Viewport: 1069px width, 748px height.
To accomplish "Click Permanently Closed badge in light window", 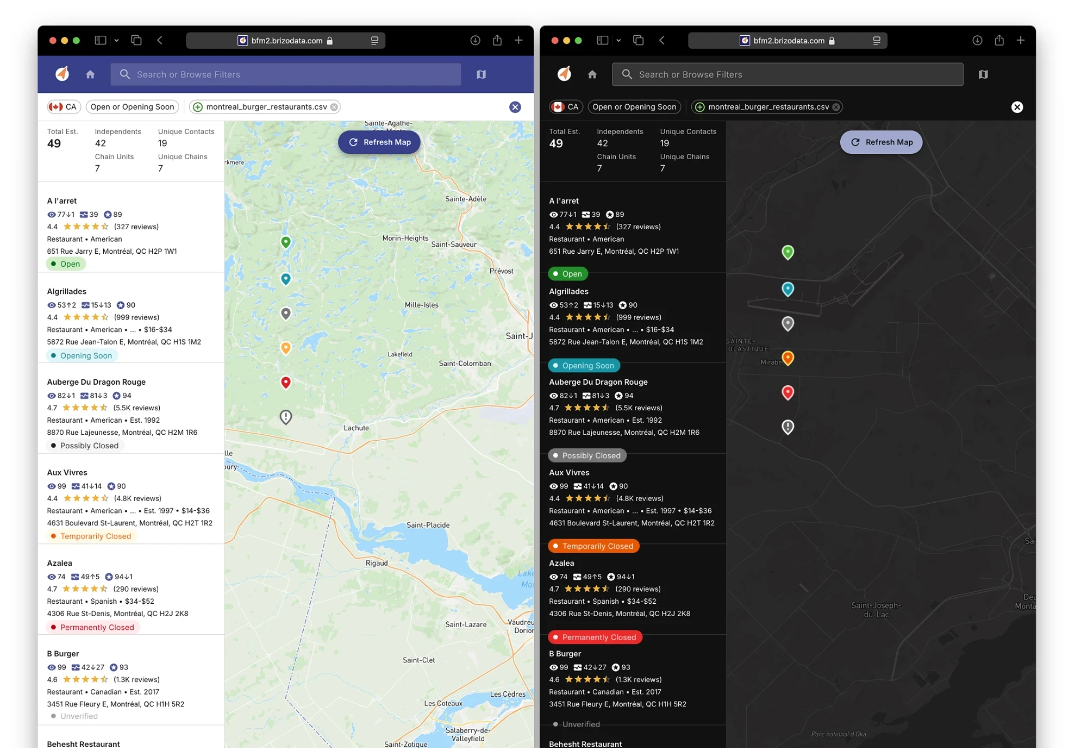I will 93,627.
